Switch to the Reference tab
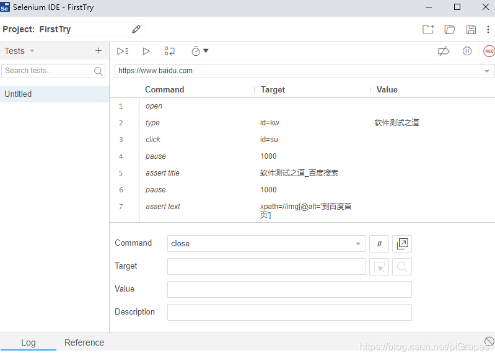Viewport: 495px width, 358px height. (84, 342)
